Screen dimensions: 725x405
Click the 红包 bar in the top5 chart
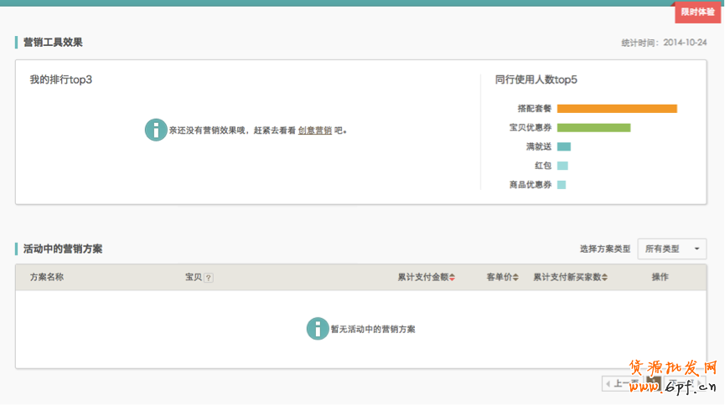[x=562, y=166]
